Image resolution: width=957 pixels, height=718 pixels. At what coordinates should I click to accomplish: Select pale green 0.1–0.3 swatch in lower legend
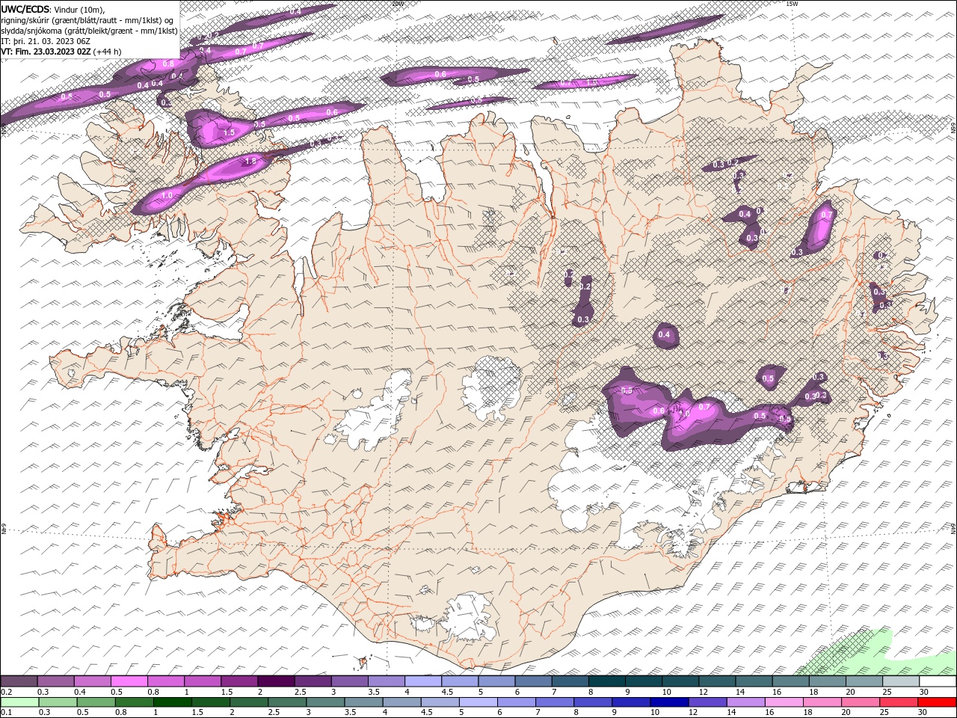tap(19, 702)
